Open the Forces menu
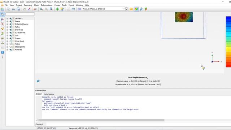 click(57, 5)
